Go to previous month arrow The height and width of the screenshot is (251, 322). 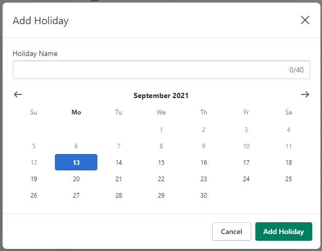18,94
